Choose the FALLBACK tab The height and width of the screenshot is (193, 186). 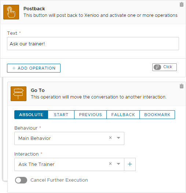[123, 115]
